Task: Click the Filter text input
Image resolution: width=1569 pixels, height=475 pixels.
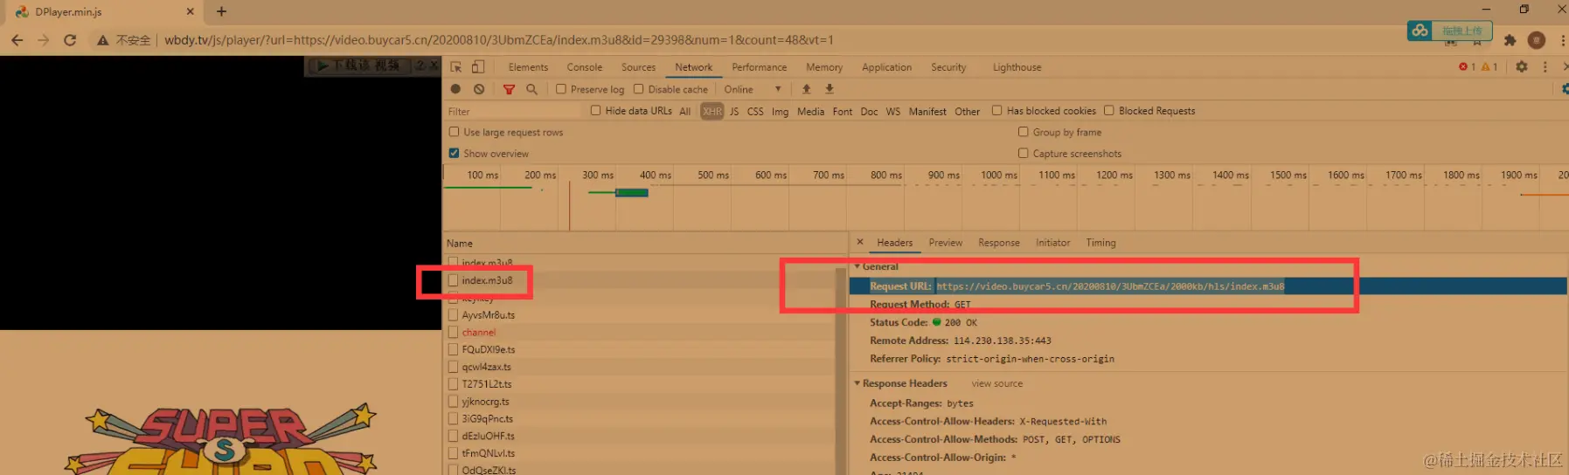Action: click(513, 112)
